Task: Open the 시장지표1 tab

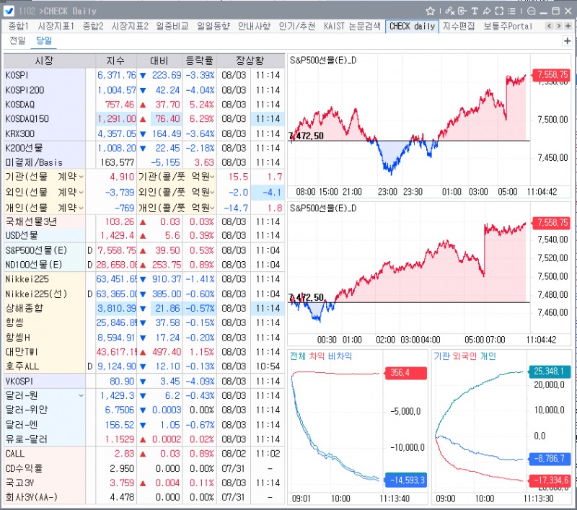Action: [56, 26]
